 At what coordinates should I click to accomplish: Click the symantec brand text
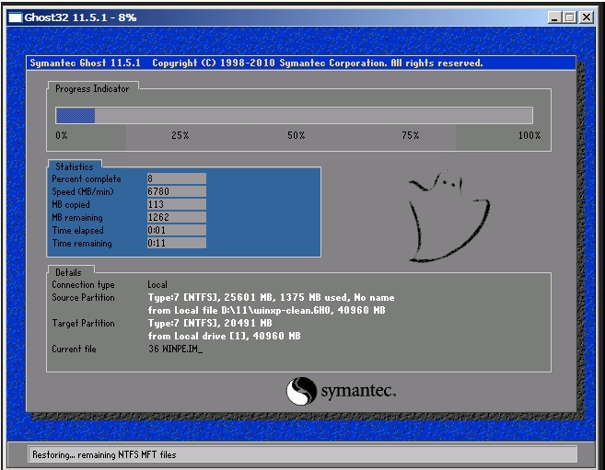coord(358,391)
